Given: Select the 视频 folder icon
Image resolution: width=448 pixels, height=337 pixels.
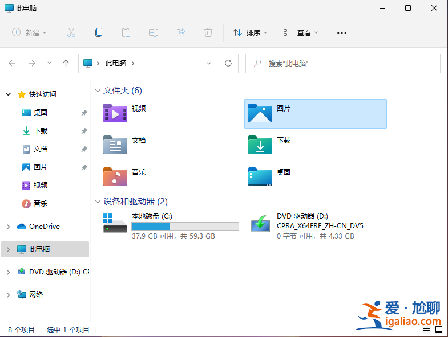Looking at the screenshot, I should [115, 113].
